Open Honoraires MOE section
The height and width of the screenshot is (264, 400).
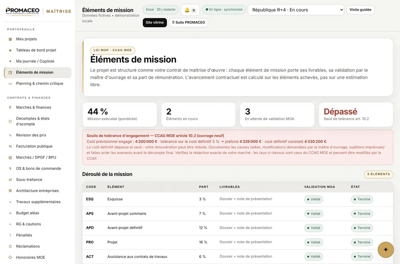pyautogui.click(x=37, y=257)
